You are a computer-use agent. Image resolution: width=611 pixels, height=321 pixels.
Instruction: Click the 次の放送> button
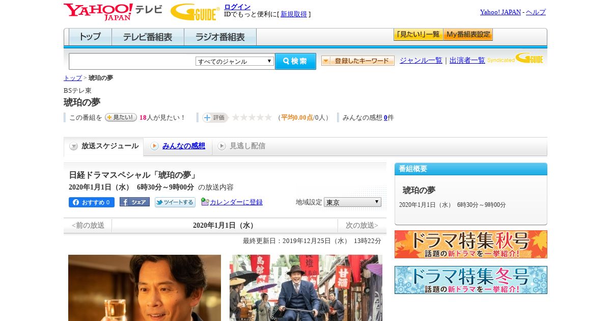tap(362, 226)
